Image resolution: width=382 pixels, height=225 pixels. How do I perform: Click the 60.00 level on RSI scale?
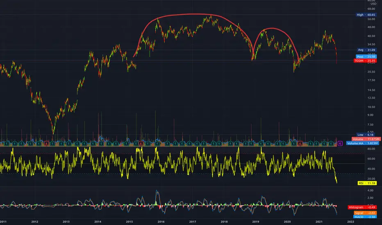tap(371, 159)
